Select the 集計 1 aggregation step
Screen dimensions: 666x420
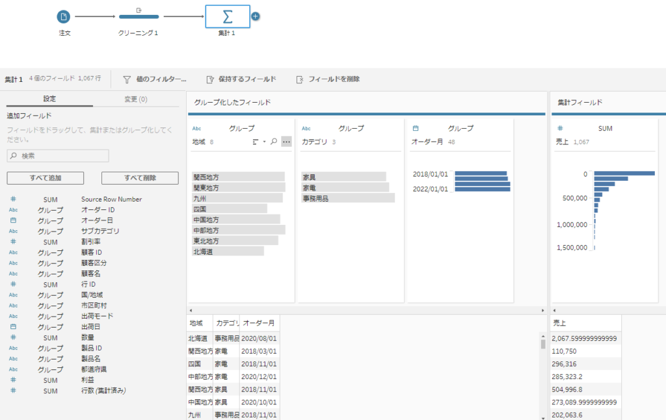(x=227, y=17)
